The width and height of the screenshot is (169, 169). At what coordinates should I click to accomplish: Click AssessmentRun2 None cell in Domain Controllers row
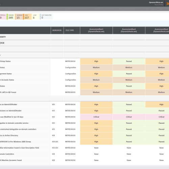tap(129, 154)
